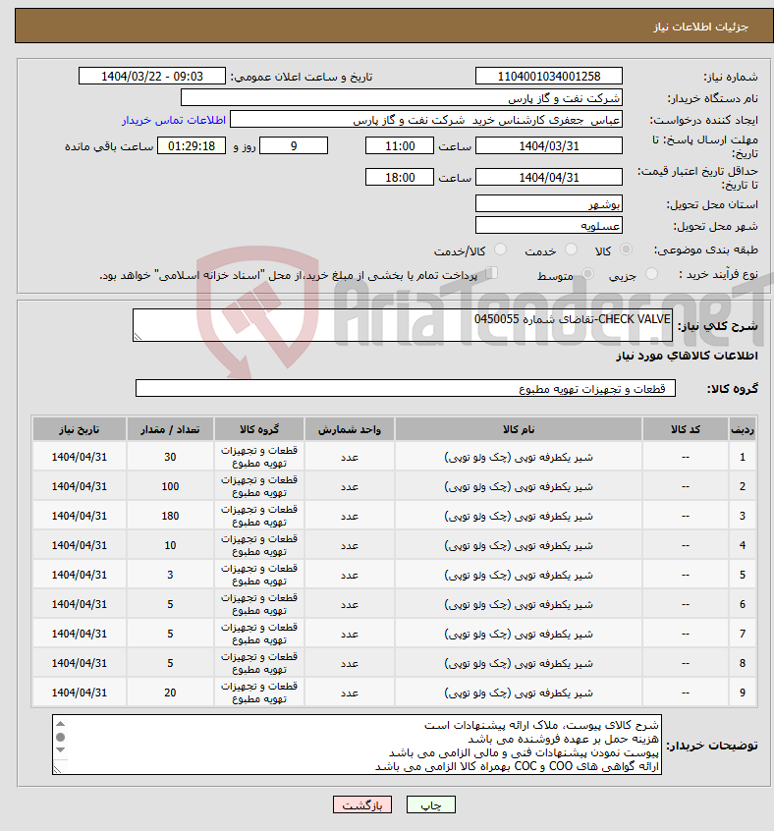The width and height of the screenshot is (774, 831).
Task: Click the response deadline time 11:00 field
Action: [400, 145]
